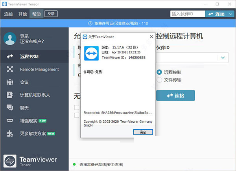This screenshot has height=171, width=236.
Task: Click the blue TeamViewer logo in dialog
Action: tap(91, 53)
